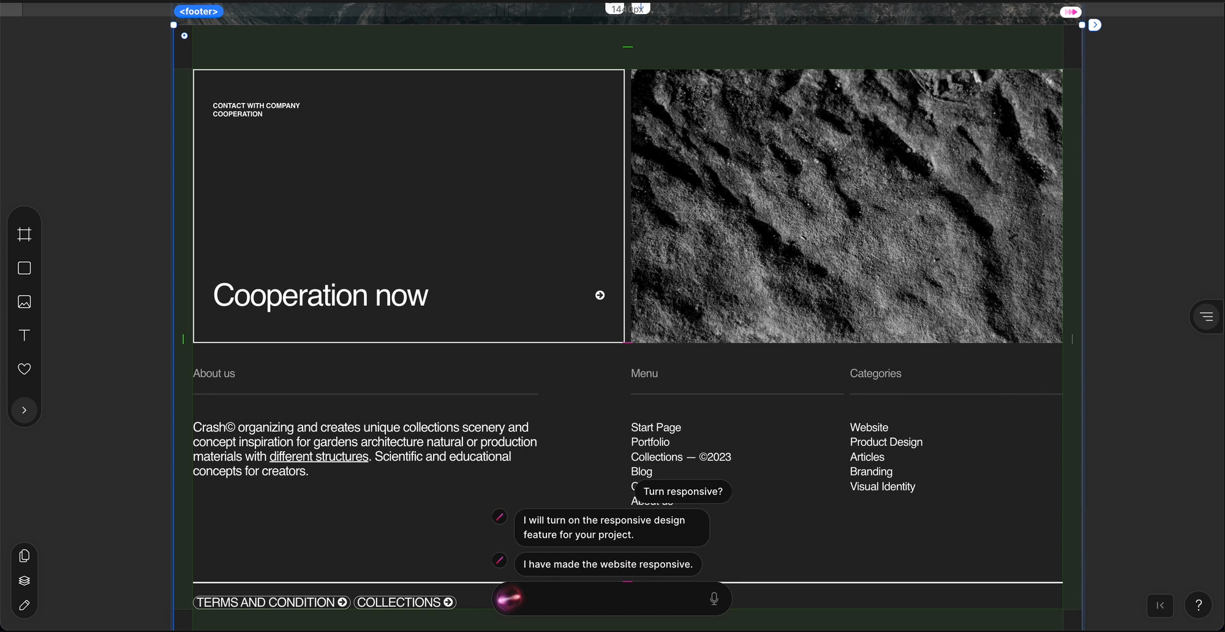Image resolution: width=1225 pixels, height=632 pixels.
Task: Select the Image tool
Action: (x=24, y=302)
